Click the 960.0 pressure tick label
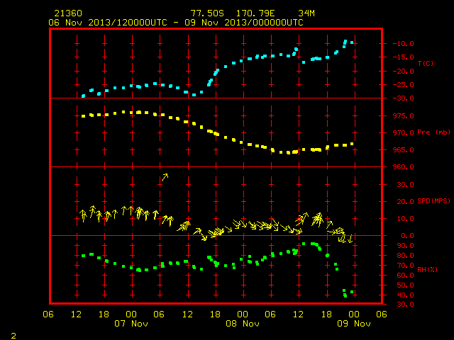Image resolution: width=454 pixels, height=340 pixels. point(403,167)
